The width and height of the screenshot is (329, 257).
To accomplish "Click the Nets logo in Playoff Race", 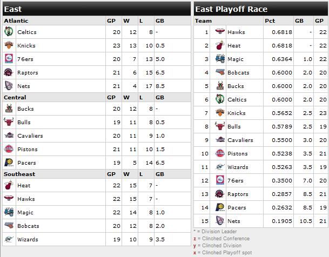I will pos(220,221).
